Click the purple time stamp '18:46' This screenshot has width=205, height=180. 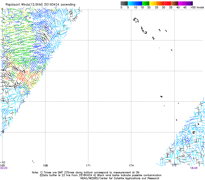194,168
